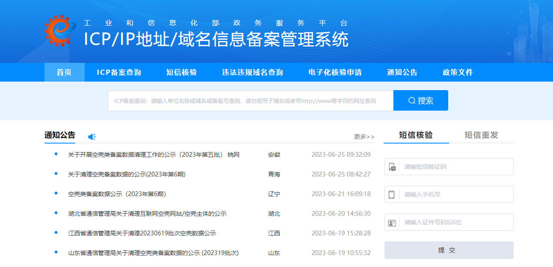Go to 短信核验 in navigation bar
Screen dimensions: 553x267
pos(182,72)
